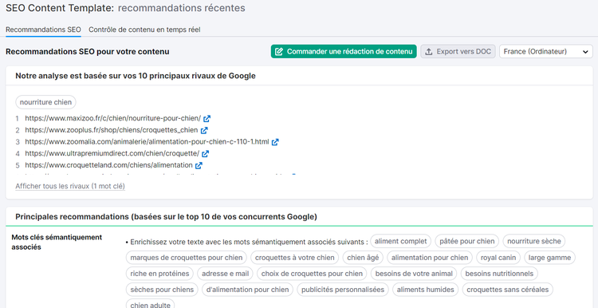598x308 pixels.
Task: Click the Notre analyse est basée heading
Action: [136, 76]
